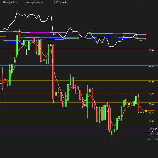Click the 'in 4 Days' text

tap(153, 139)
